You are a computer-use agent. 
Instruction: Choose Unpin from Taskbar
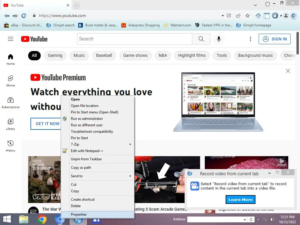tap(98, 159)
